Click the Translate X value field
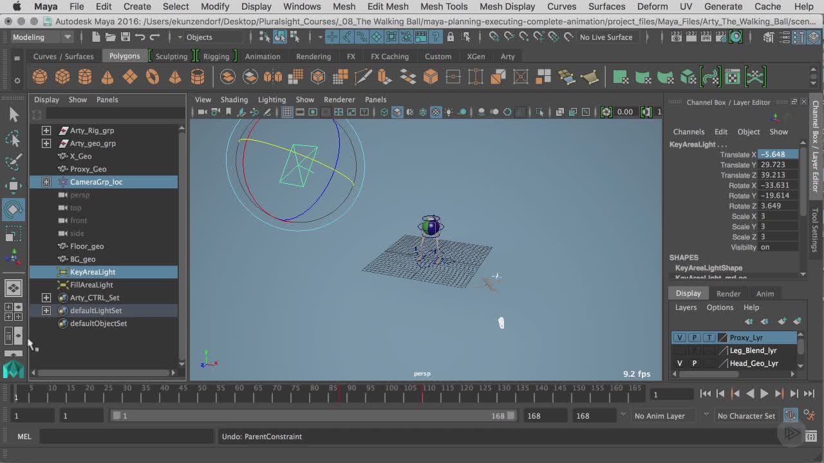 tap(779, 154)
